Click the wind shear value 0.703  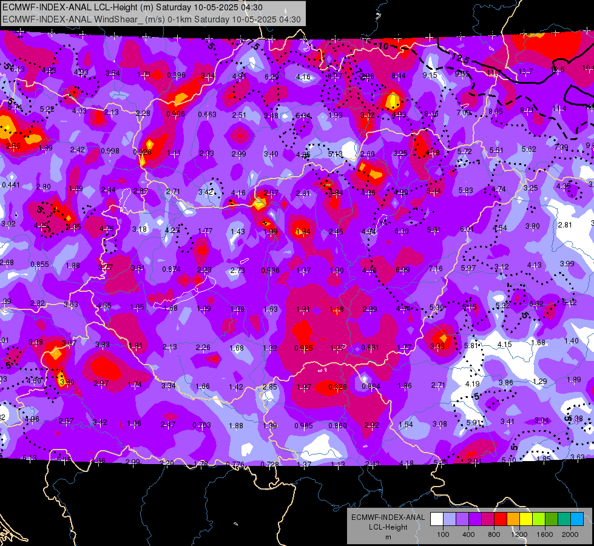coord(201,425)
